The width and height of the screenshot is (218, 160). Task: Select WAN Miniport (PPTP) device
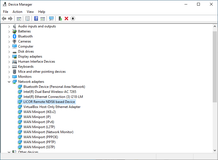(x=38, y=142)
